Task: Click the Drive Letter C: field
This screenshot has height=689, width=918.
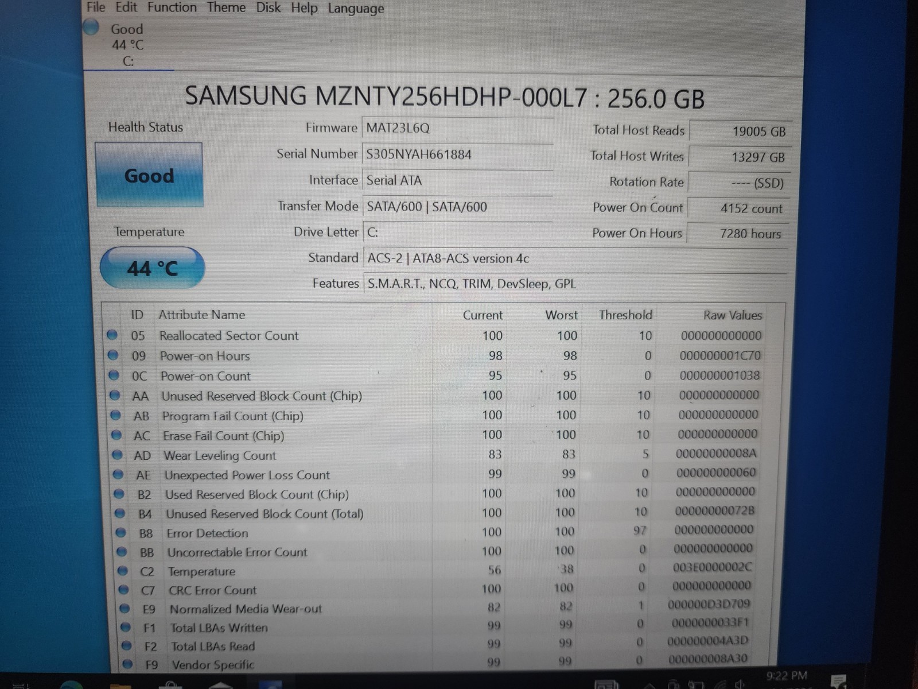Action: pos(457,233)
